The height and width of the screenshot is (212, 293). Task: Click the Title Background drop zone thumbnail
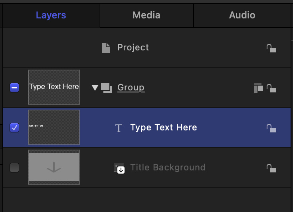point(54,167)
